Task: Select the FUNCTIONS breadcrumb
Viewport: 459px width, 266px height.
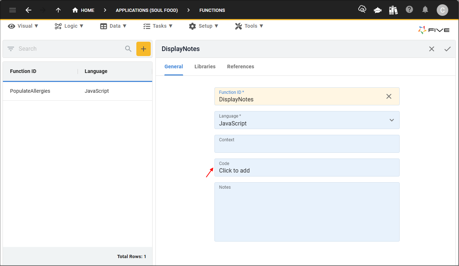Action: click(x=212, y=10)
